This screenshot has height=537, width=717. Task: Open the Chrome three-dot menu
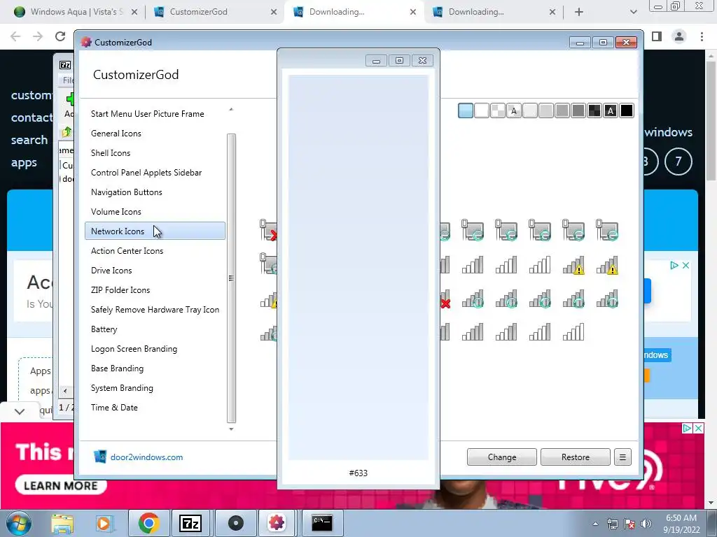pos(702,36)
